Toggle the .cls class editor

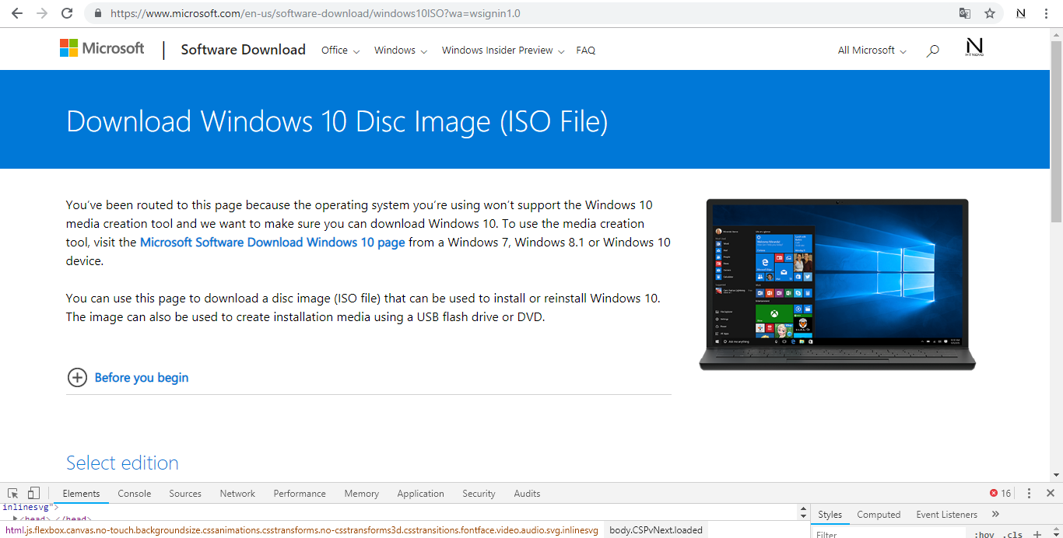pyautogui.click(x=1013, y=533)
